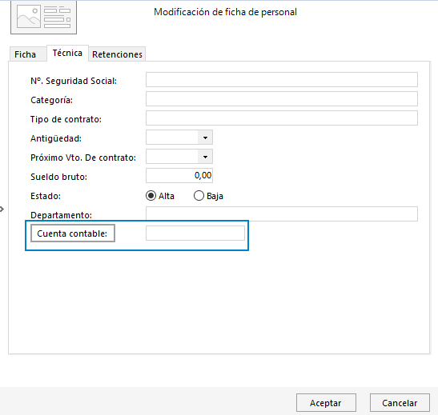
Task: Click the Tipo de contrato field
Action: click(282, 118)
